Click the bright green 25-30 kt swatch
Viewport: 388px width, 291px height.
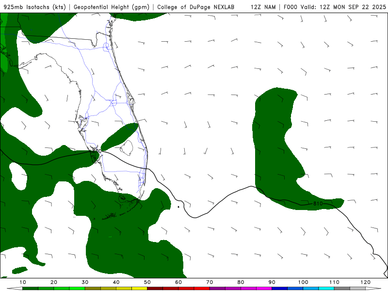click(77, 289)
